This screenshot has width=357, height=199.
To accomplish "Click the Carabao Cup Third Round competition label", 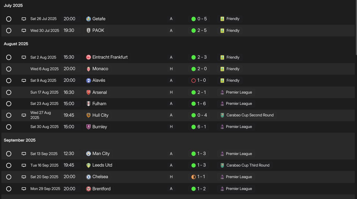I will 248,165.
